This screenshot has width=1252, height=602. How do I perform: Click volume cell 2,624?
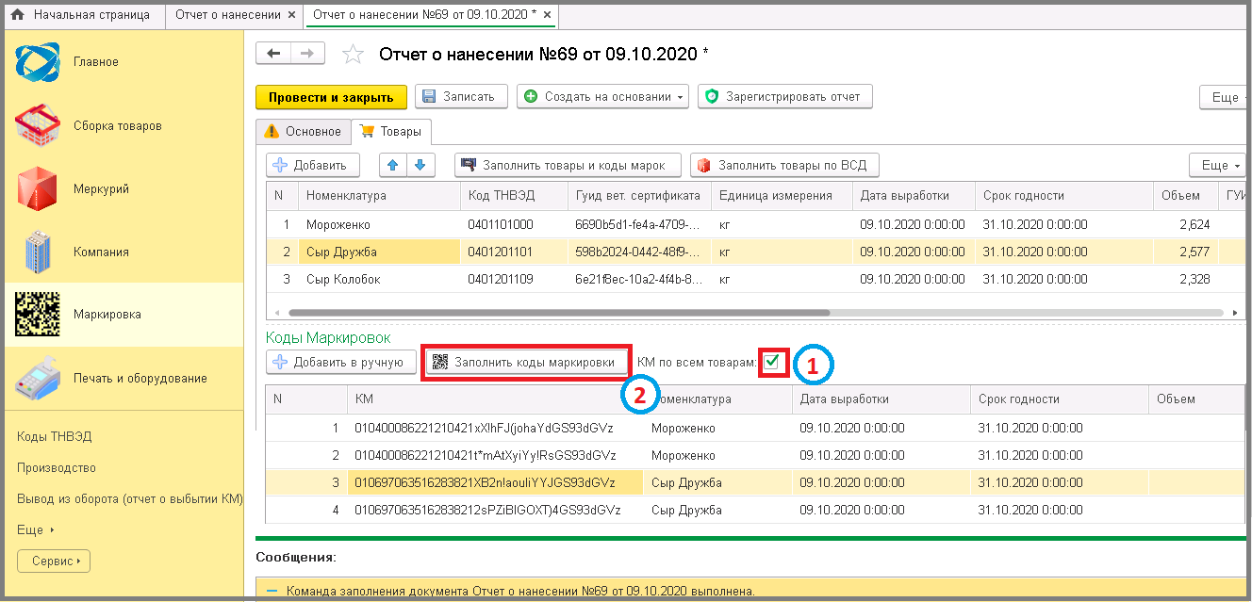click(x=1184, y=225)
